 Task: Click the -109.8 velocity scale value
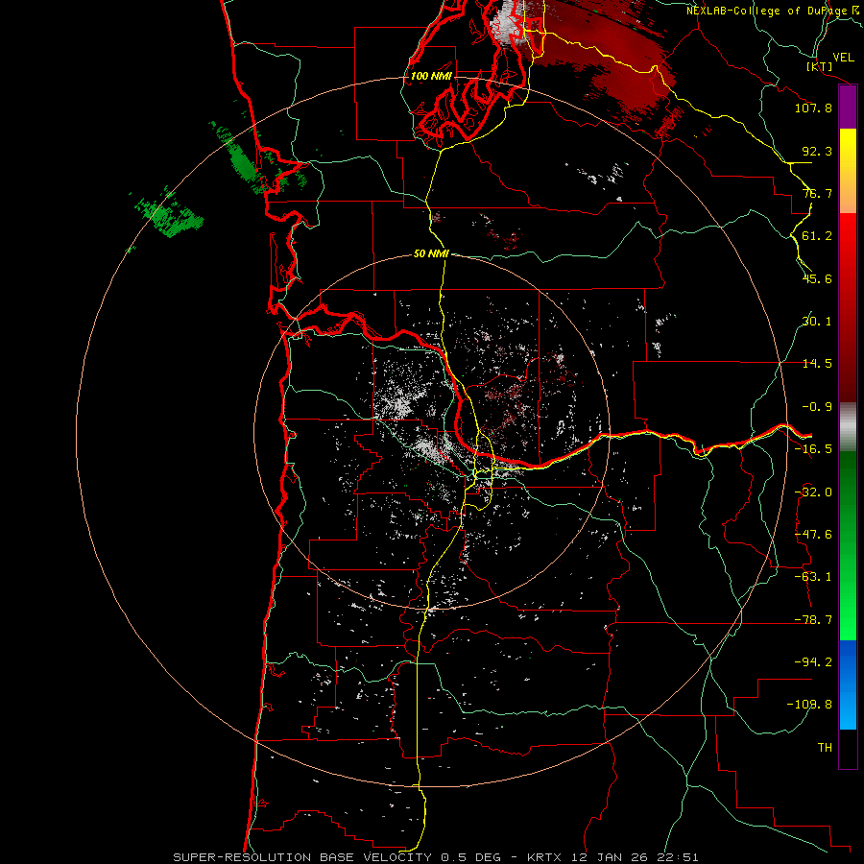click(810, 705)
